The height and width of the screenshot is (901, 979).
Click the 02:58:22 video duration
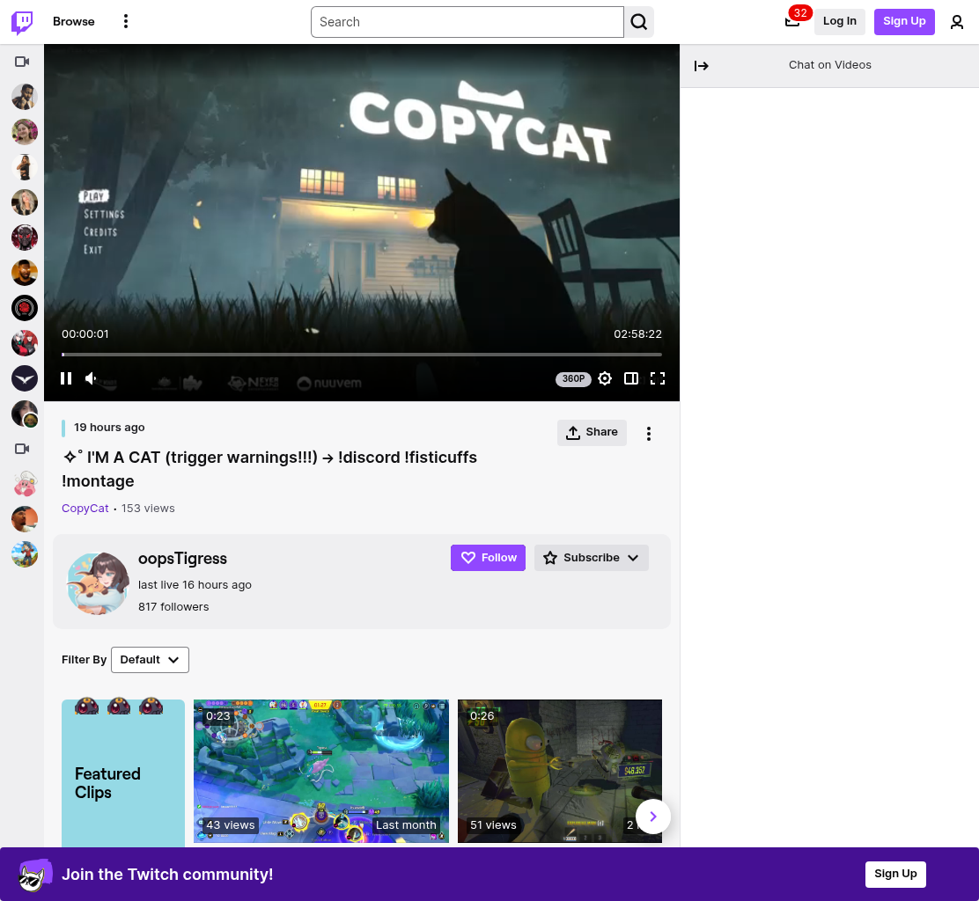point(637,333)
